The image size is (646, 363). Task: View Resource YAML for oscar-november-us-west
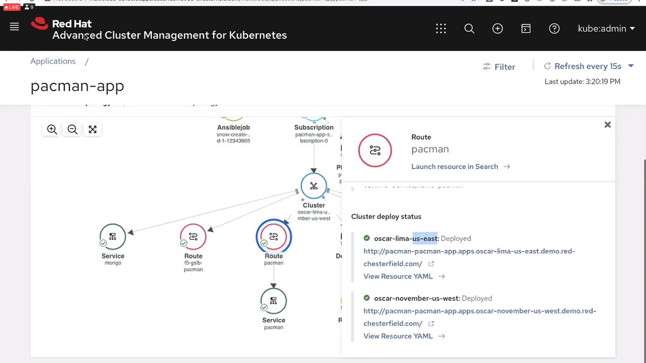click(x=404, y=336)
